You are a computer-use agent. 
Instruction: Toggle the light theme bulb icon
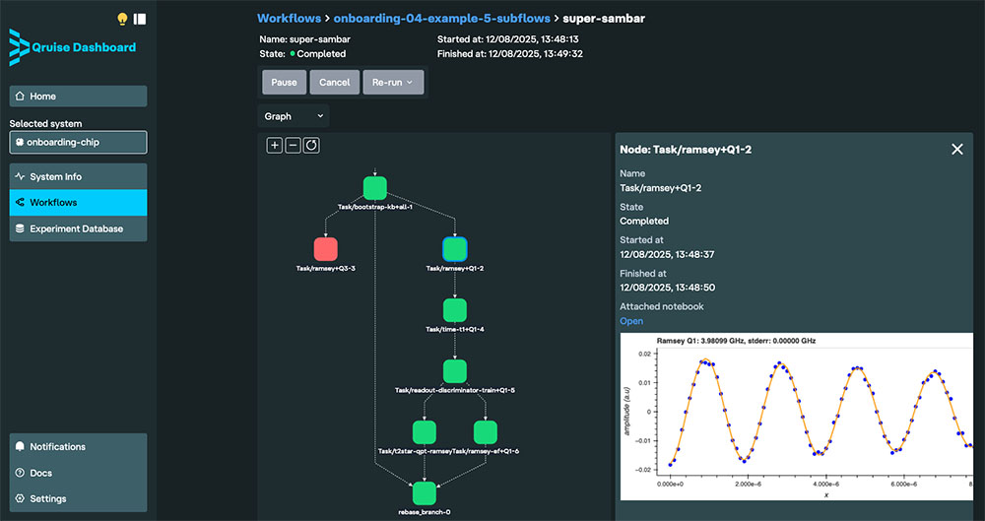pyautogui.click(x=122, y=19)
